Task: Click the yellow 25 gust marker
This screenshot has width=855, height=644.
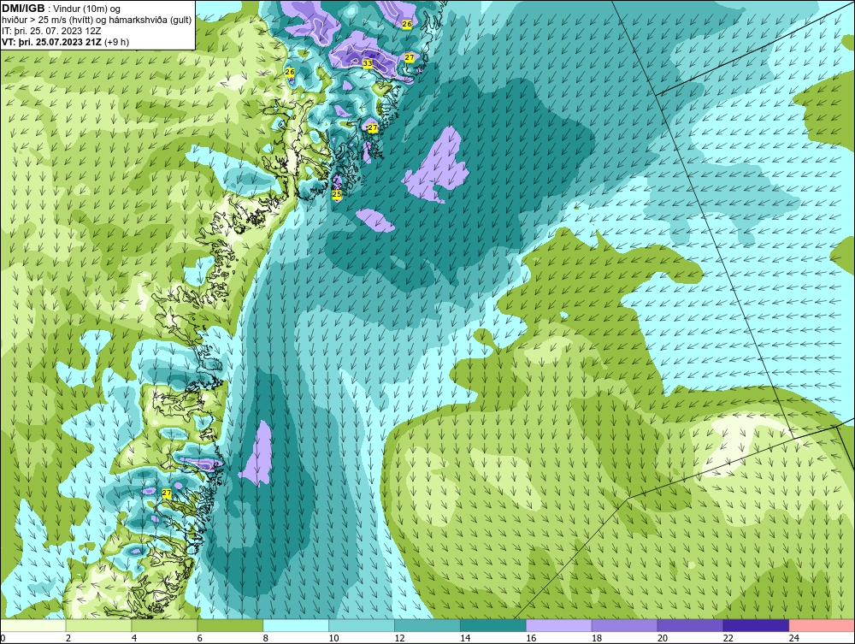Action: [x=336, y=193]
